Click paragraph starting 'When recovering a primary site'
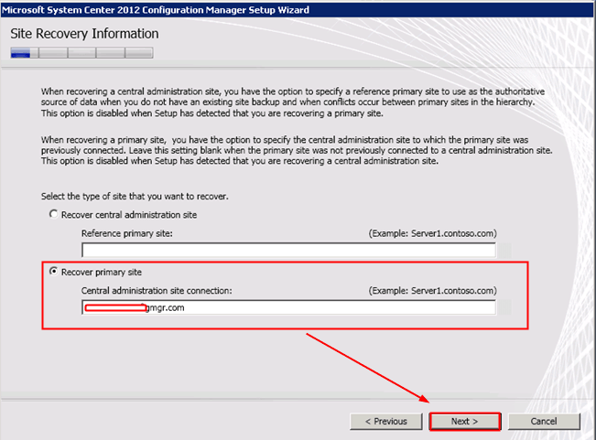596x440 pixels. [297, 150]
